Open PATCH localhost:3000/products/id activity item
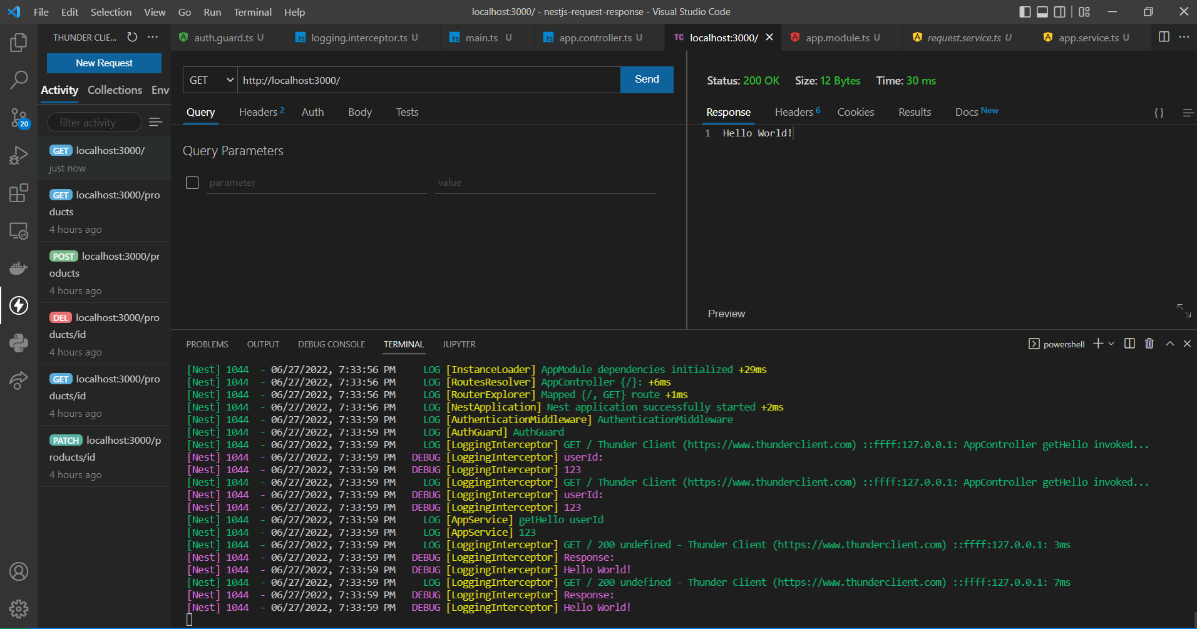1197x629 pixels. pyautogui.click(x=104, y=457)
